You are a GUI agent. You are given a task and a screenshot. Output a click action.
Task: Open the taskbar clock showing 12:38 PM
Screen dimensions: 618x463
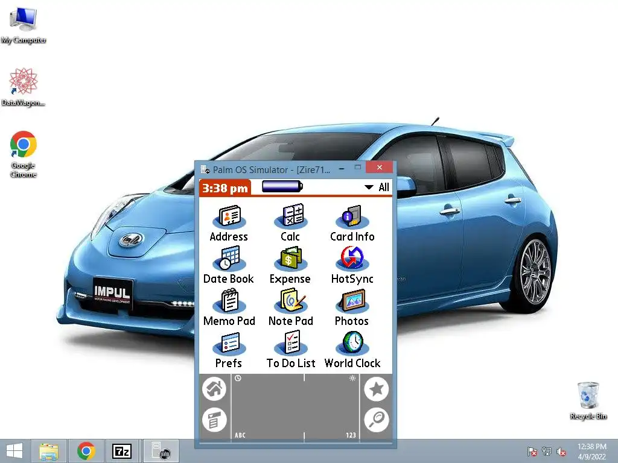click(591, 452)
